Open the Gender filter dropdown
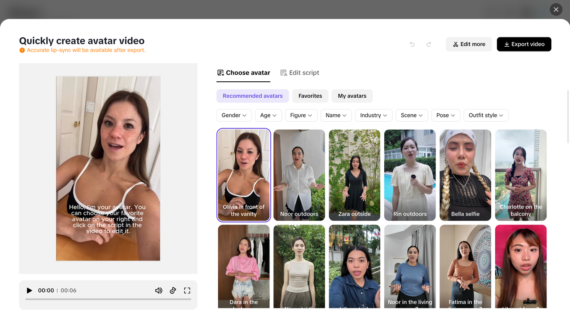 coord(234,115)
